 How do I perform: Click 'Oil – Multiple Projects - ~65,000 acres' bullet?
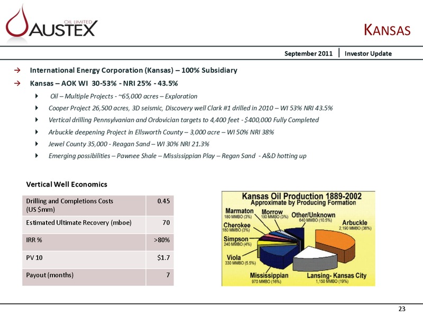click(x=124, y=96)
